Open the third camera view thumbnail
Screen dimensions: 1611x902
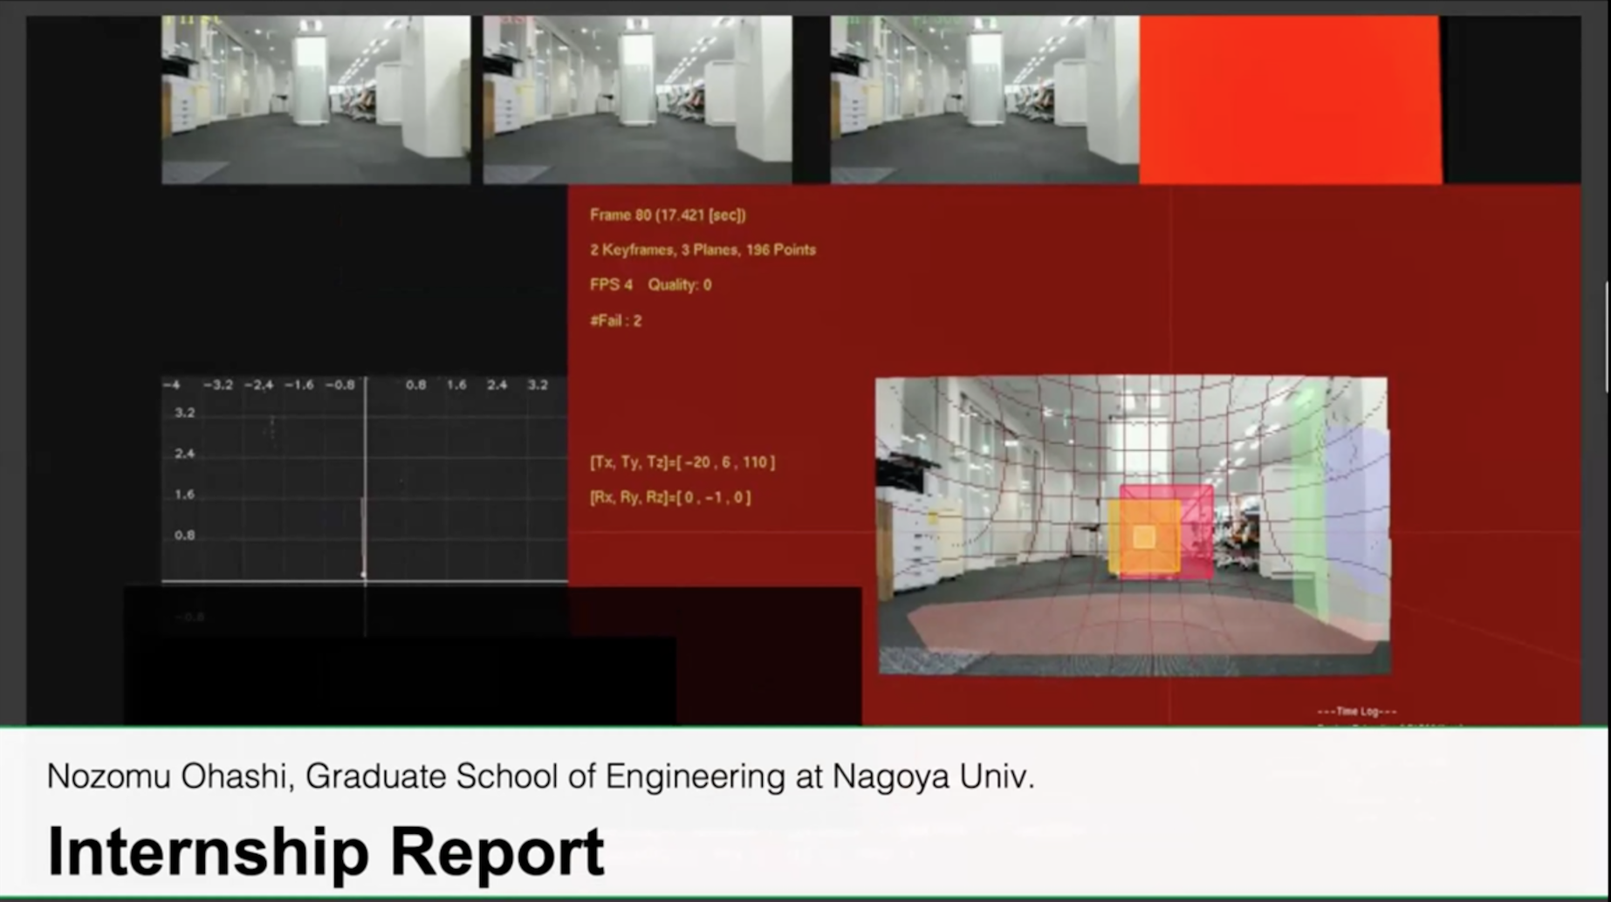984,99
